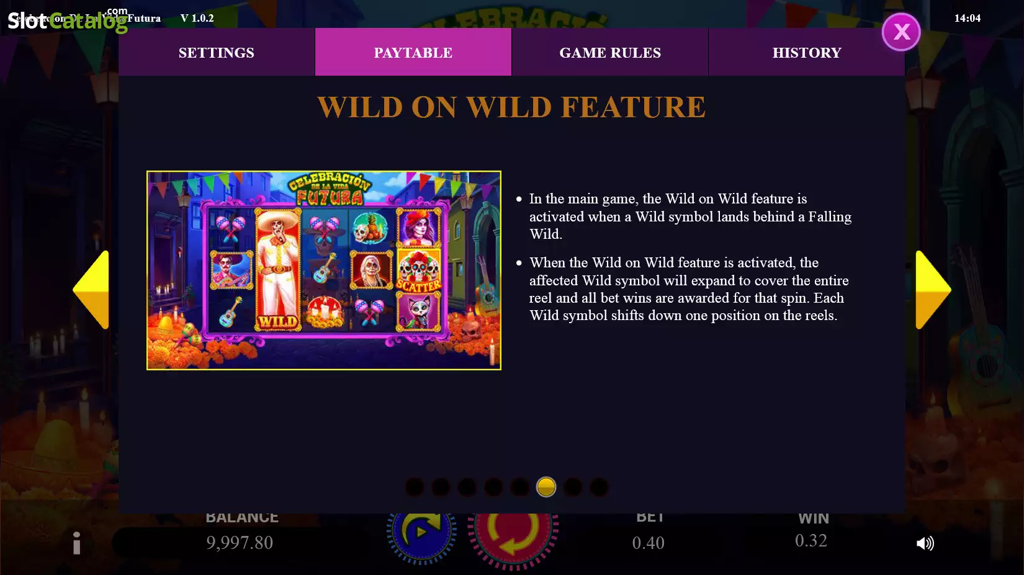The height and width of the screenshot is (575, 1024).
Task: Switch to the Settings tab
Action: (x=217, y=52)
